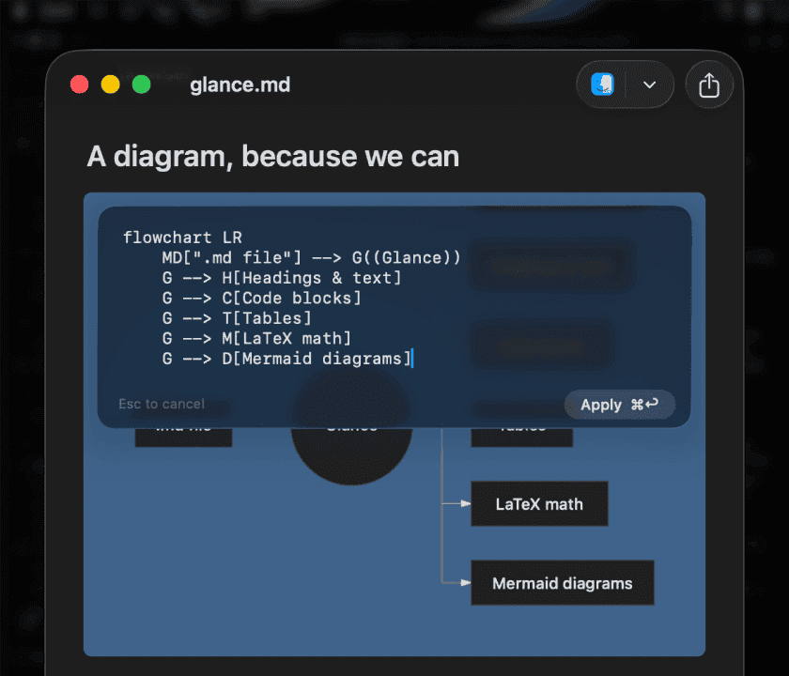Click the Finder app icon in toolbar

(602, 84)
